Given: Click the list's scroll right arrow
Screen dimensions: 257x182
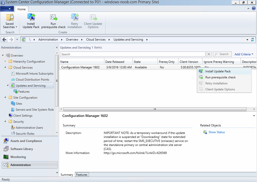Looking at the screenshot, I should point(254,109).
